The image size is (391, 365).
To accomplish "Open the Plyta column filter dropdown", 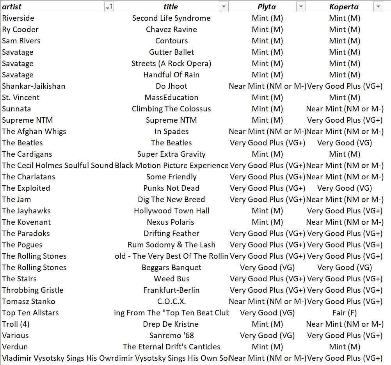I will pos(301,7).
